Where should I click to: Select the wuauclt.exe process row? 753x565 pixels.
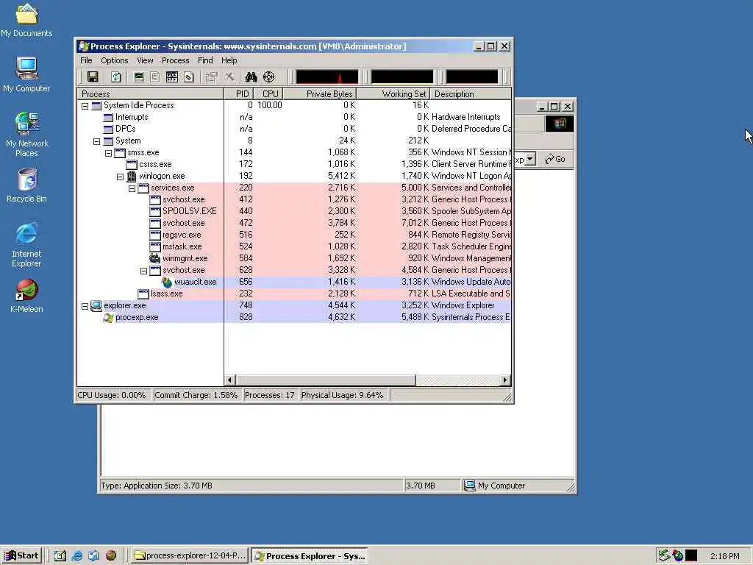[294, 282]
